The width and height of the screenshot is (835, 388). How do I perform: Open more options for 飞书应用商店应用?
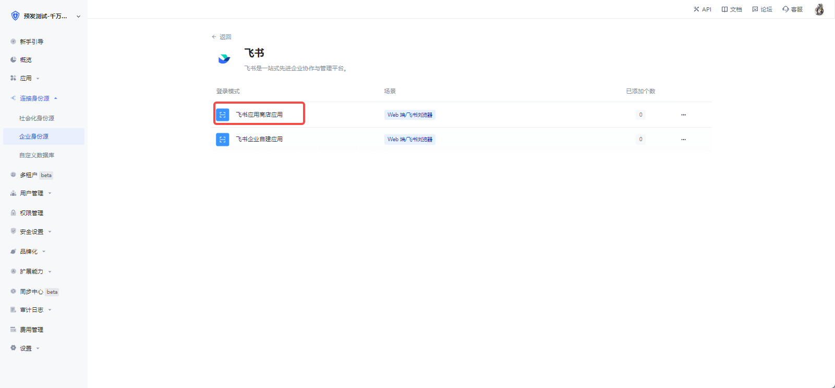[x=683, y=115]
